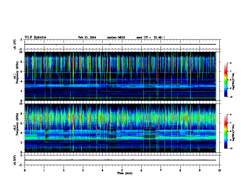Viewport: 247px width, 191px height.
Task: Click the time axis tick label "2"
Action: point(64,170)
